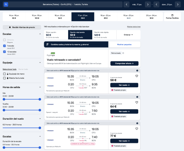
Task: Click Borrar todo in Equipaje
Action: pos(23,69)
